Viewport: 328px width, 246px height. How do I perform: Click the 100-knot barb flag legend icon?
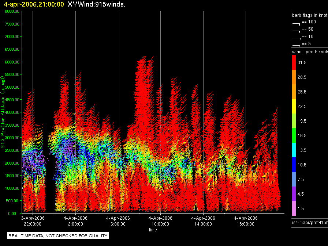[x=296, y=24]
